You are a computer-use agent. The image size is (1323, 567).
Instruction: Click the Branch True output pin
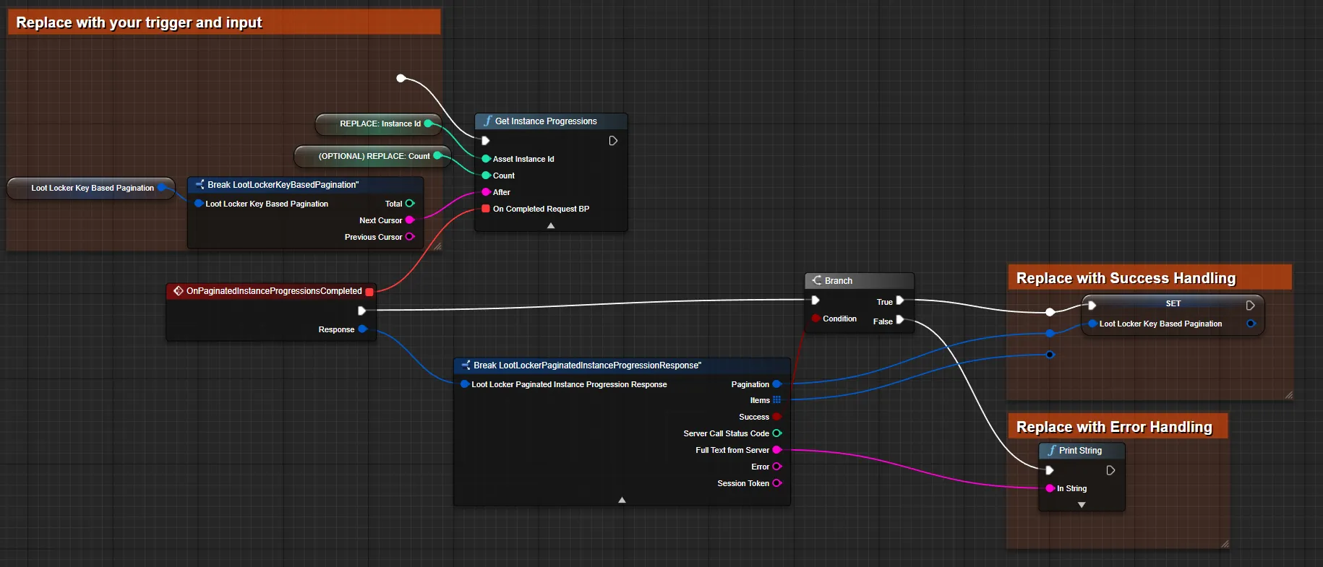[900, 300]
